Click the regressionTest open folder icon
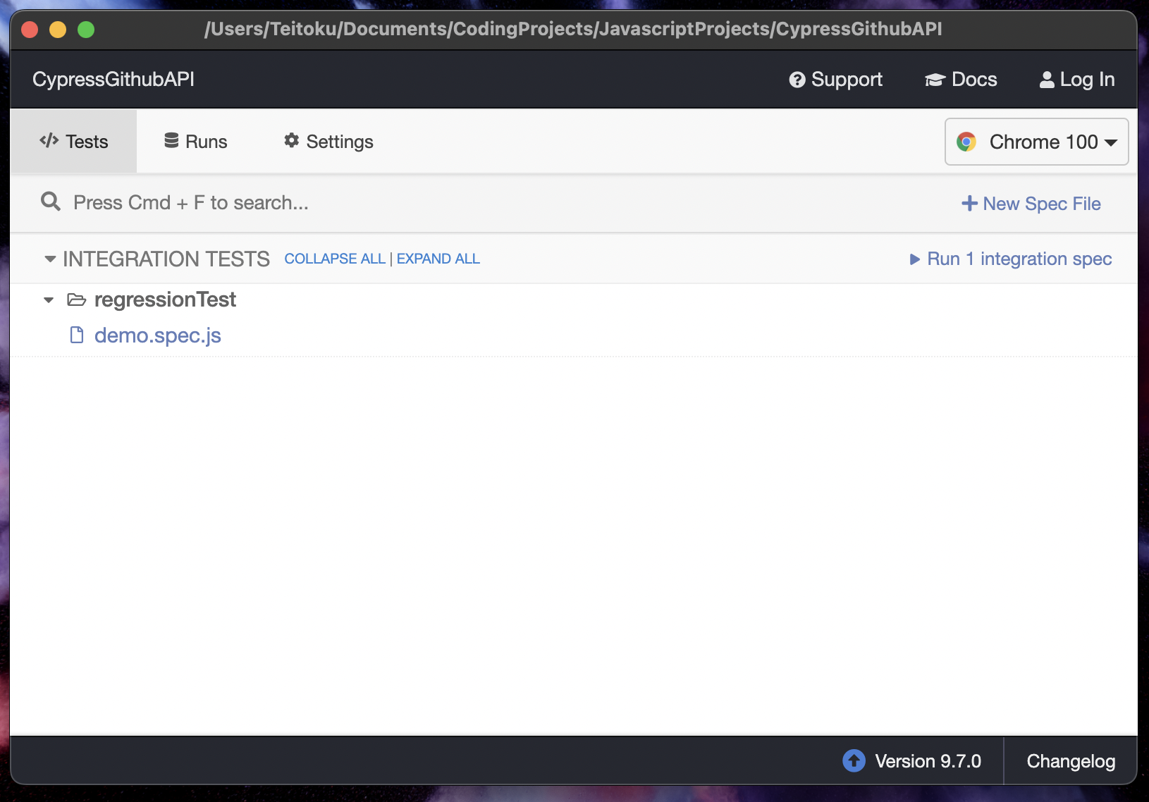Screen dimensions: 1149x802 [x=76, y=300]
